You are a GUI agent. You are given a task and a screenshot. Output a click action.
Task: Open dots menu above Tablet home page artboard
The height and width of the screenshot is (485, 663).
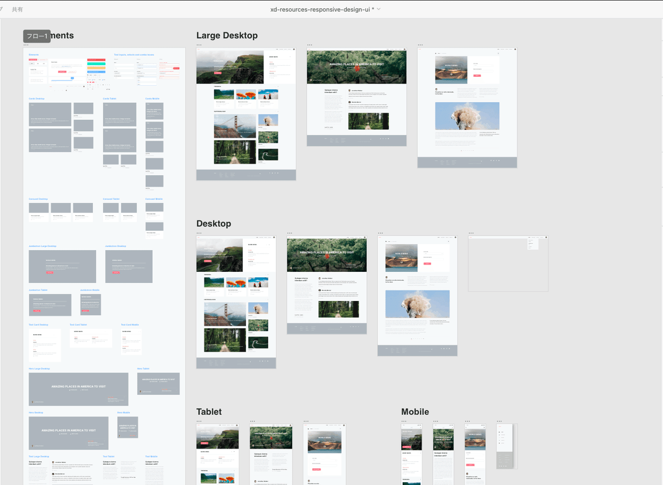(199, 421)
